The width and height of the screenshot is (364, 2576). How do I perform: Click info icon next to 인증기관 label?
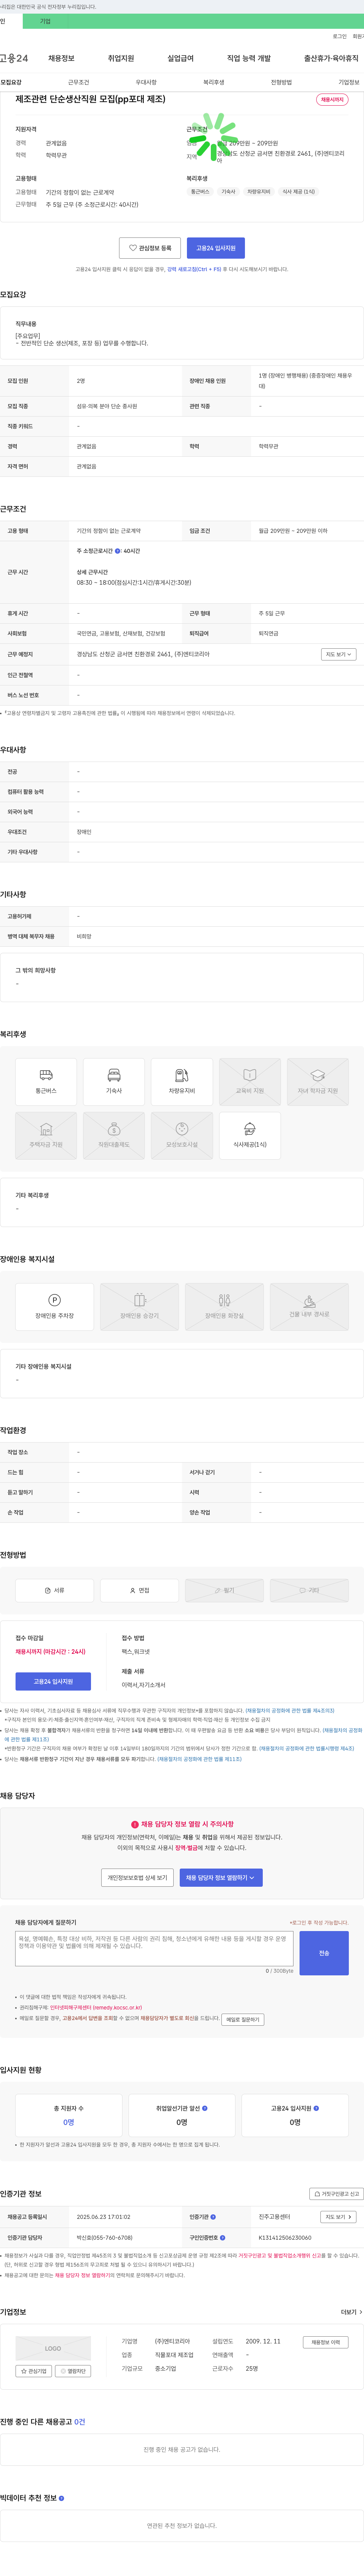click(214, 2217)
